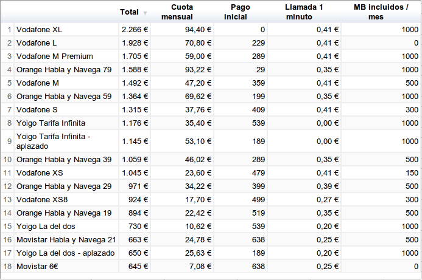Click row number 18 cell

coord(7,267)
